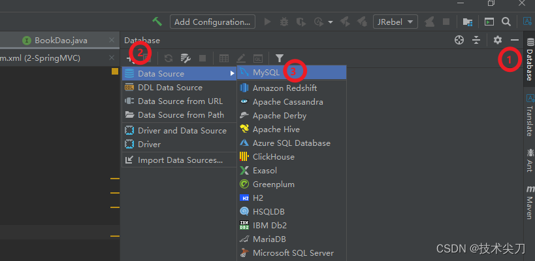Click the Debug bug icon
The height and width of the screenshot is (261, 535).
point(284,22)
